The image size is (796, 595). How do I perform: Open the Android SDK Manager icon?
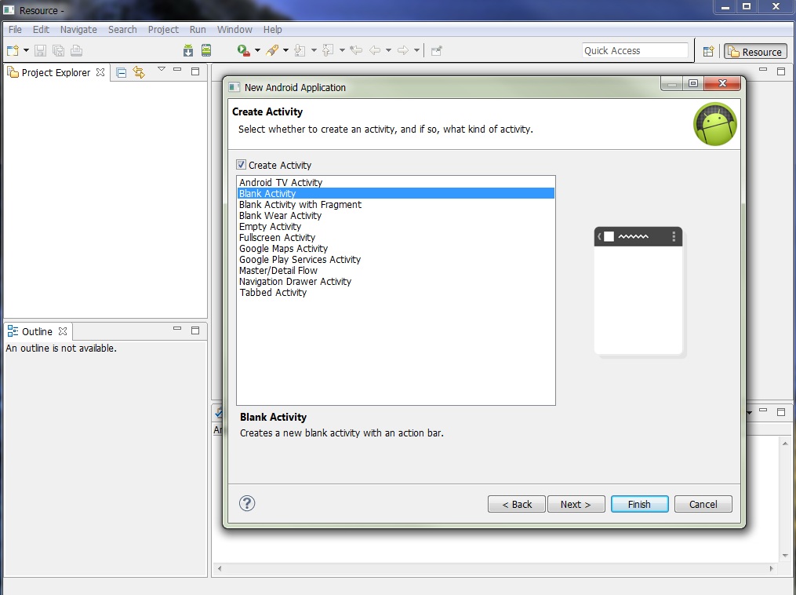[x=188, y=51]
